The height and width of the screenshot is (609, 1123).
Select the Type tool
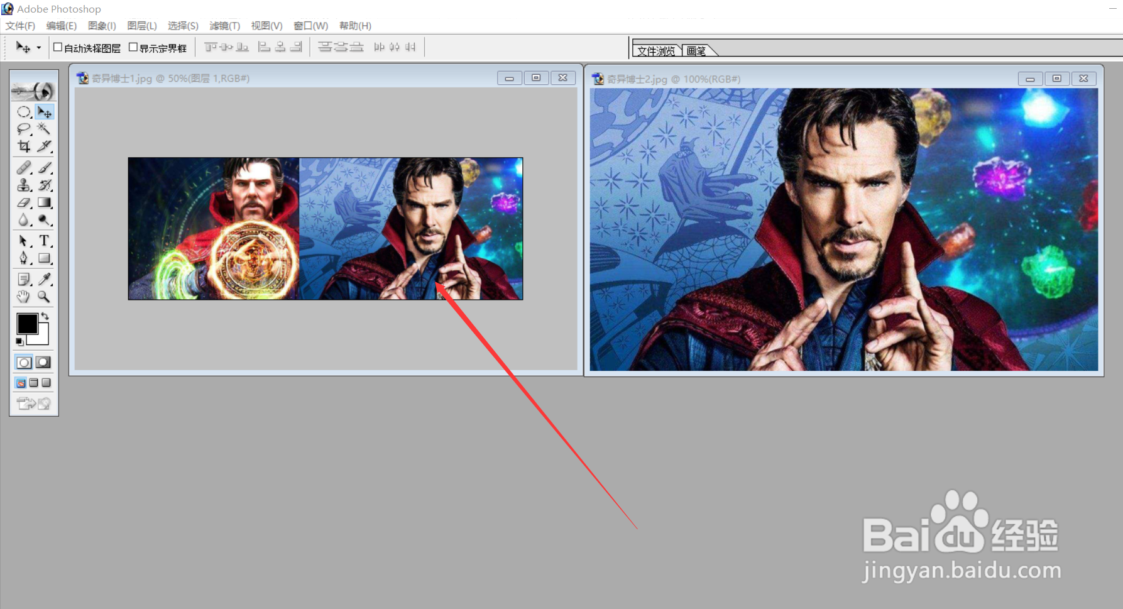(x=44, y=241)
